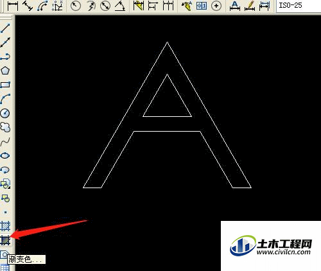Select the Radius Dimension tool

[x=76, y=6]
